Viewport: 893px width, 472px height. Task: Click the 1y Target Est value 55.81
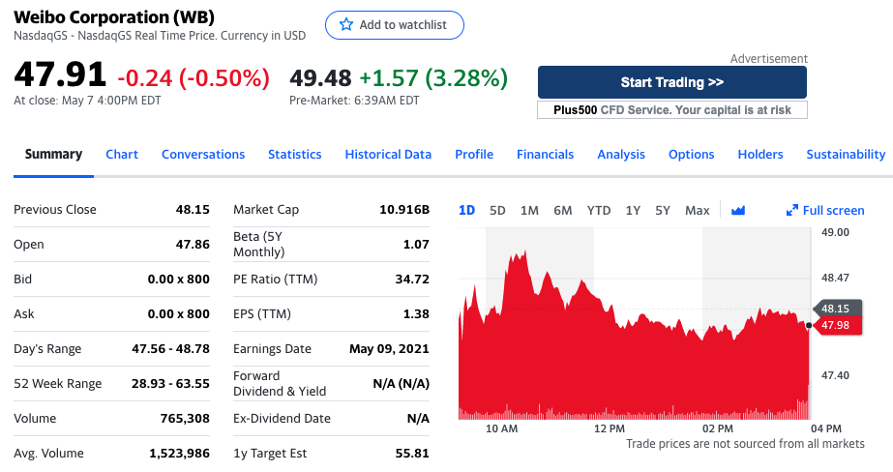[x=412, y=454]
